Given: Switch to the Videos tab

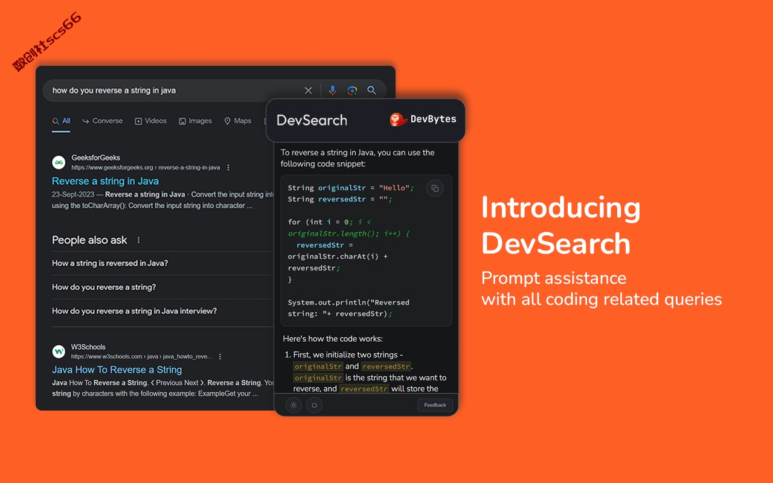Looking at the screenshot, I should point(151,121).
